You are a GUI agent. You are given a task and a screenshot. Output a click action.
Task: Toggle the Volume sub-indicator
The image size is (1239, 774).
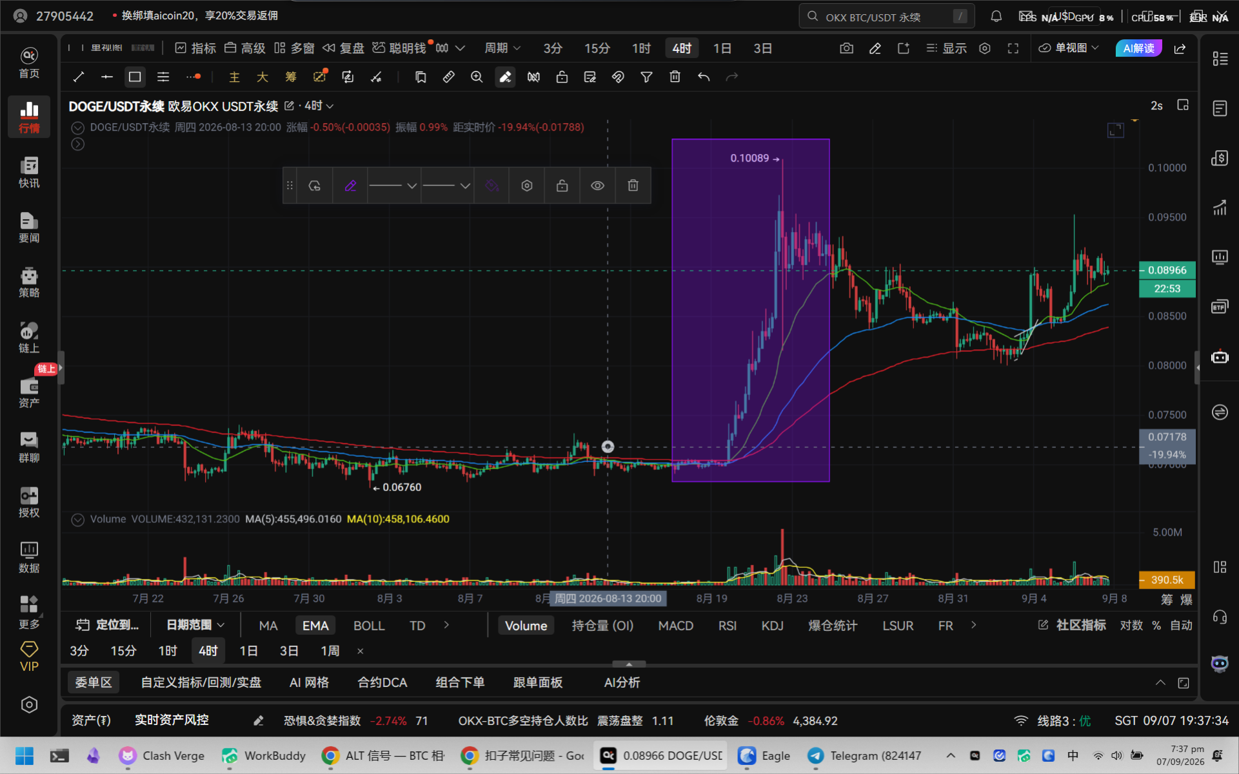pos(526,625)
